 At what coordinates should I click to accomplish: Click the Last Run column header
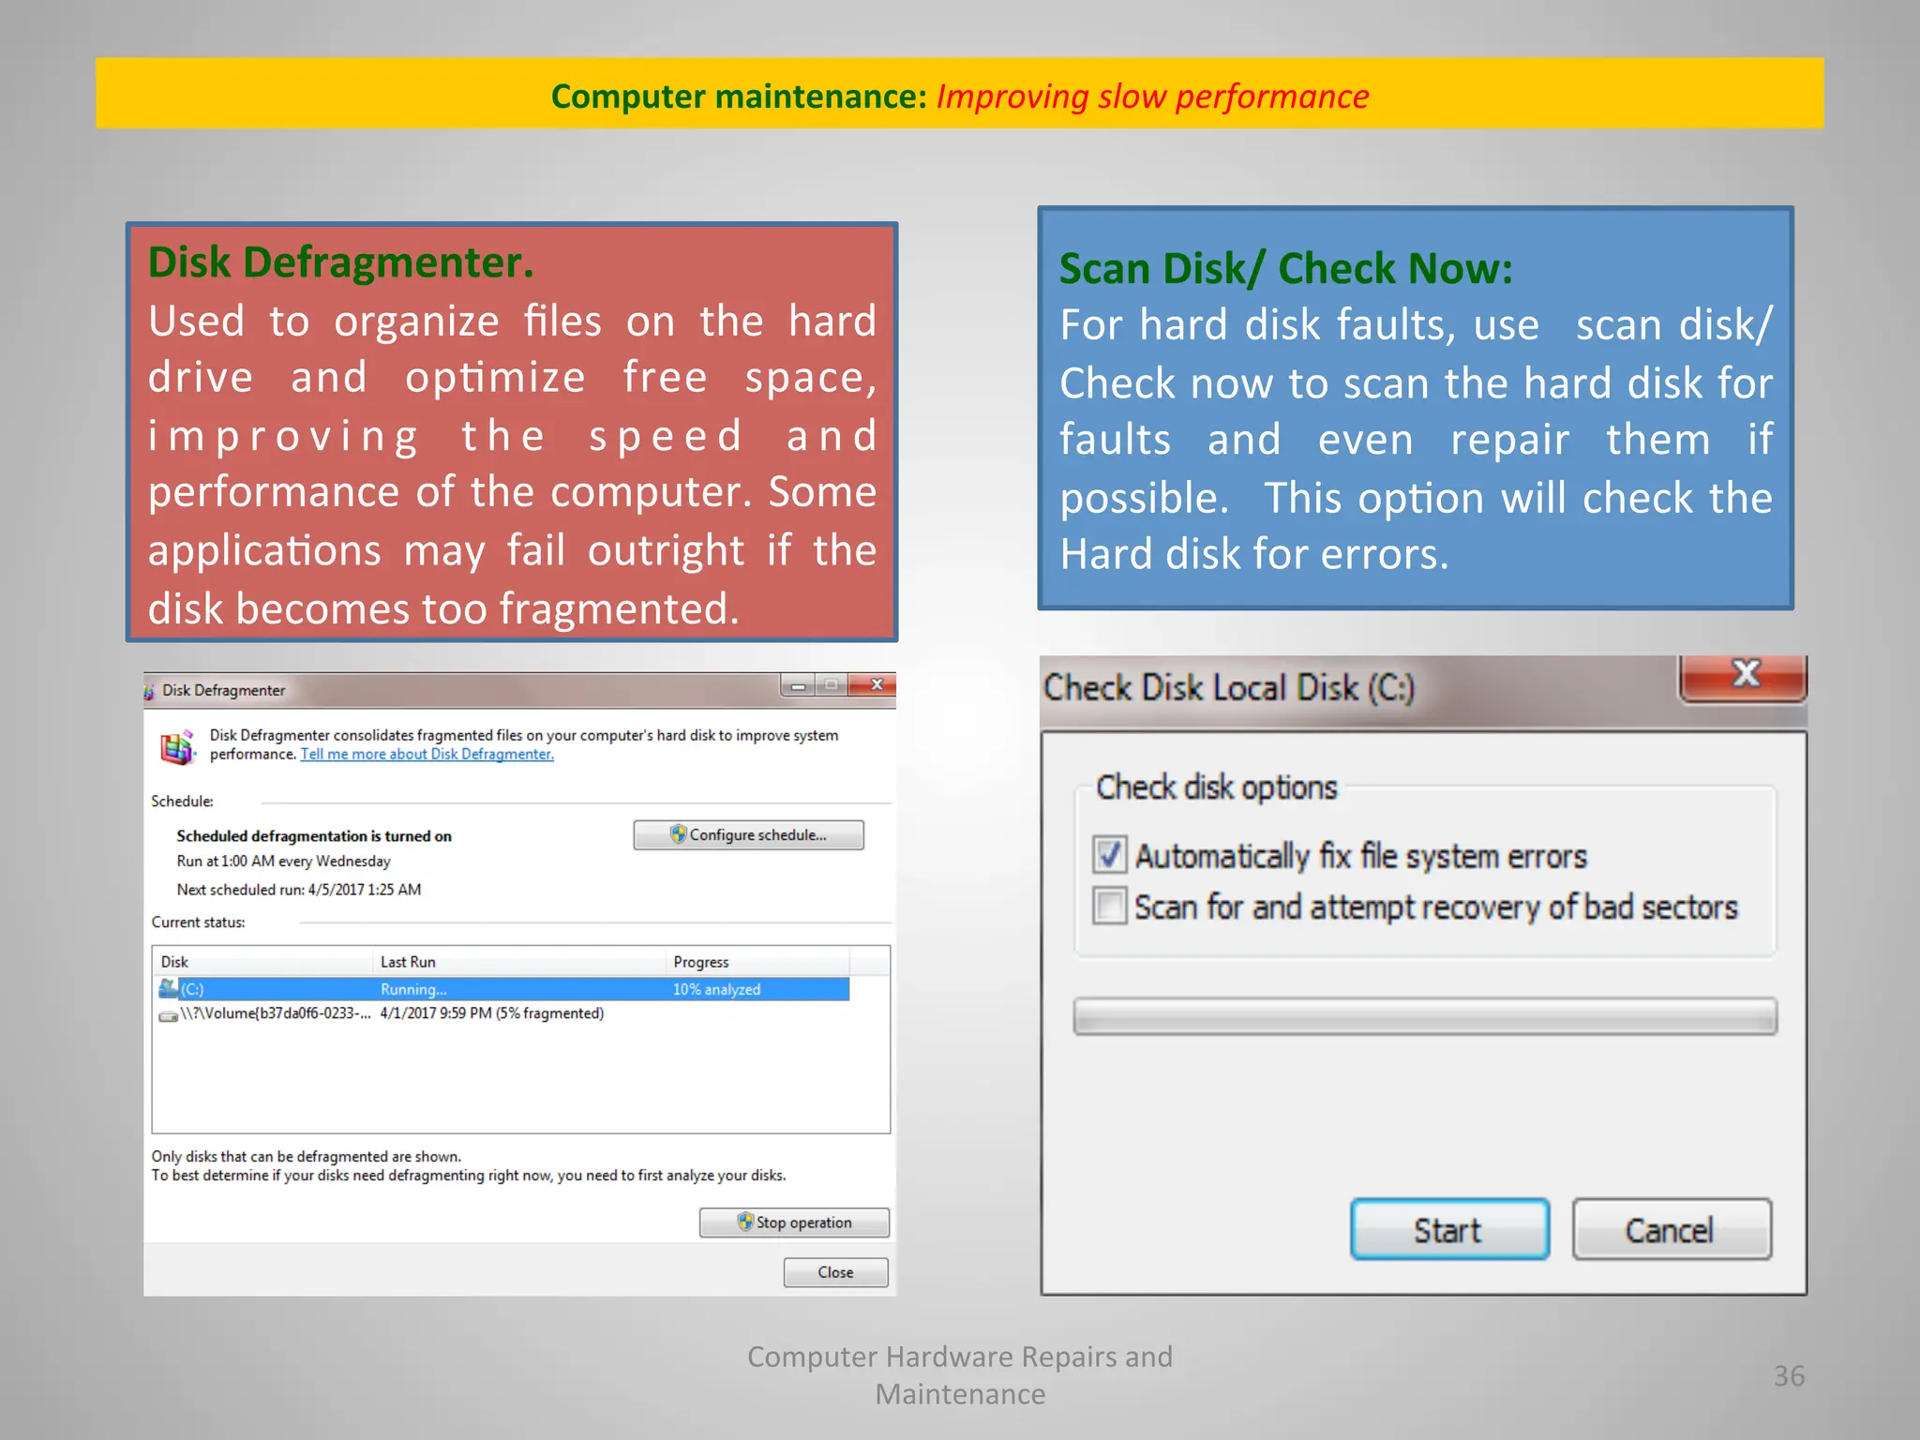[x=518, y=962]
